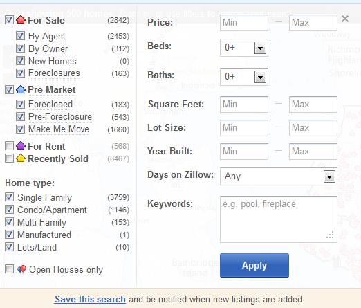
Task: Click the Apply button
Action: tap(254, 266)
